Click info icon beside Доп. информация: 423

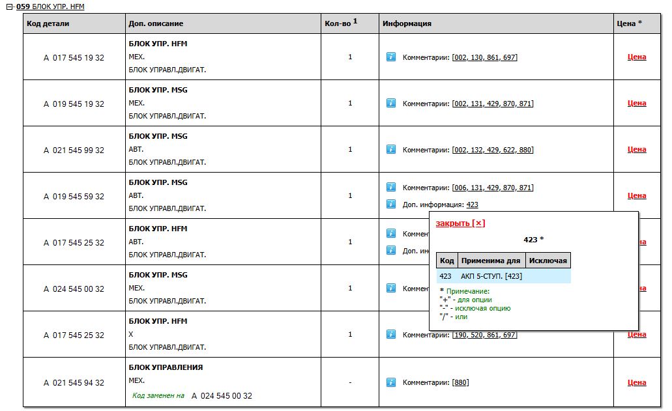click(x=391, y=204)
